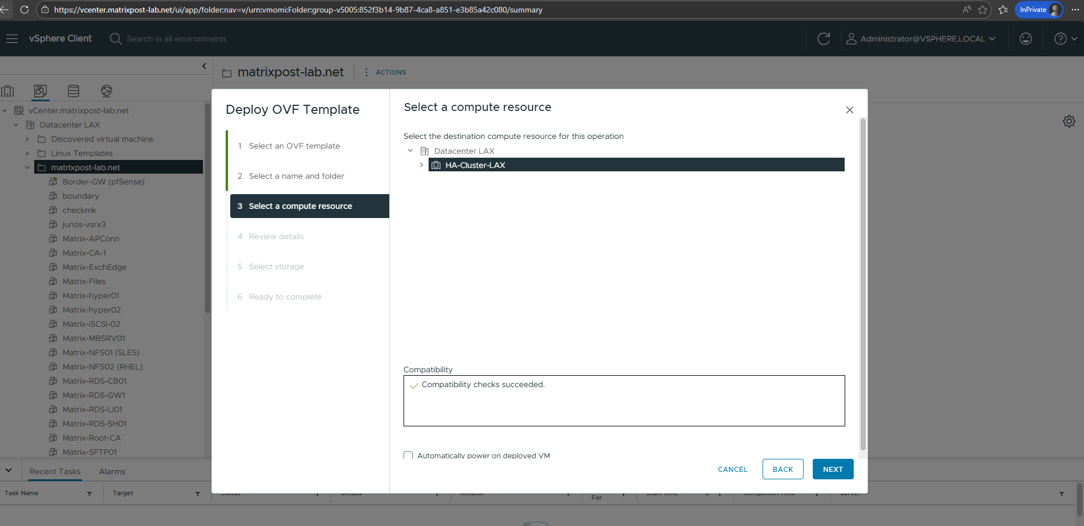
Task: Expand the Discovered virtual machine folder
Action: (27, 139)
